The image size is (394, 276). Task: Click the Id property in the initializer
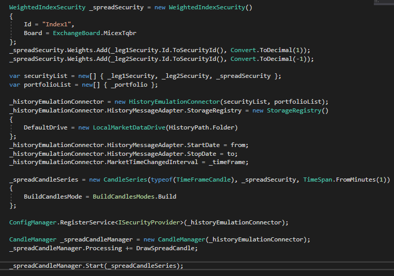[x=27, y=24]
